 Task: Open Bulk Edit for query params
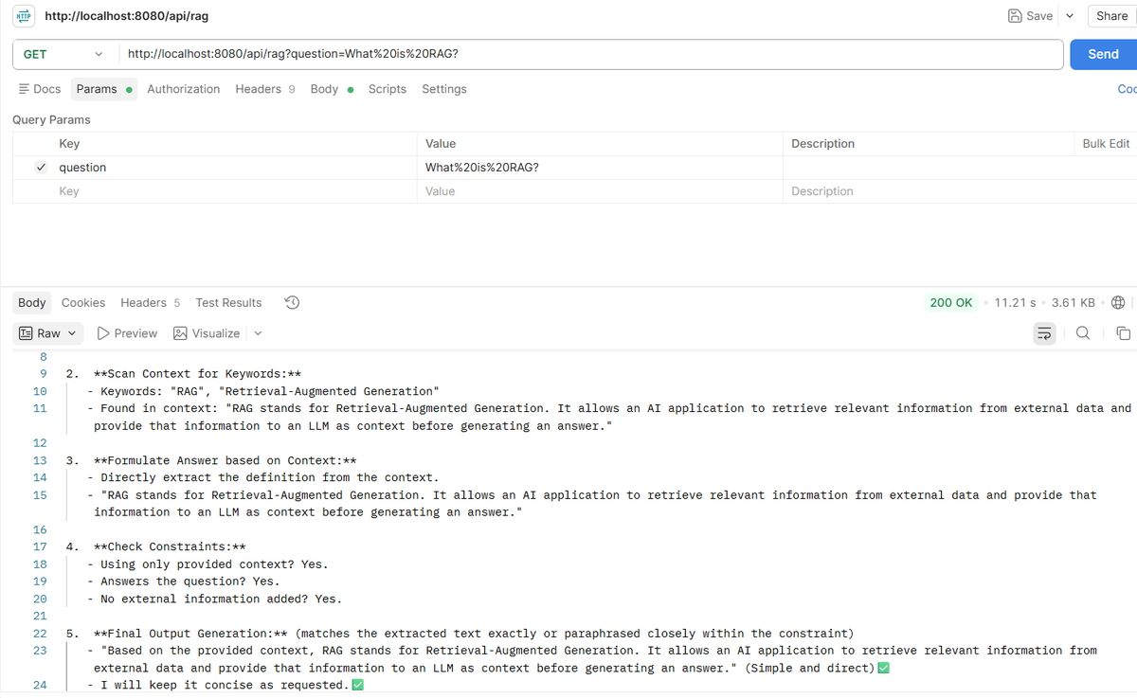(1106, 144)
